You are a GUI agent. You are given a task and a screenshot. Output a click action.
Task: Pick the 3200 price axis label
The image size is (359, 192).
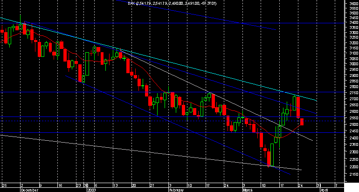pos(354,42)
